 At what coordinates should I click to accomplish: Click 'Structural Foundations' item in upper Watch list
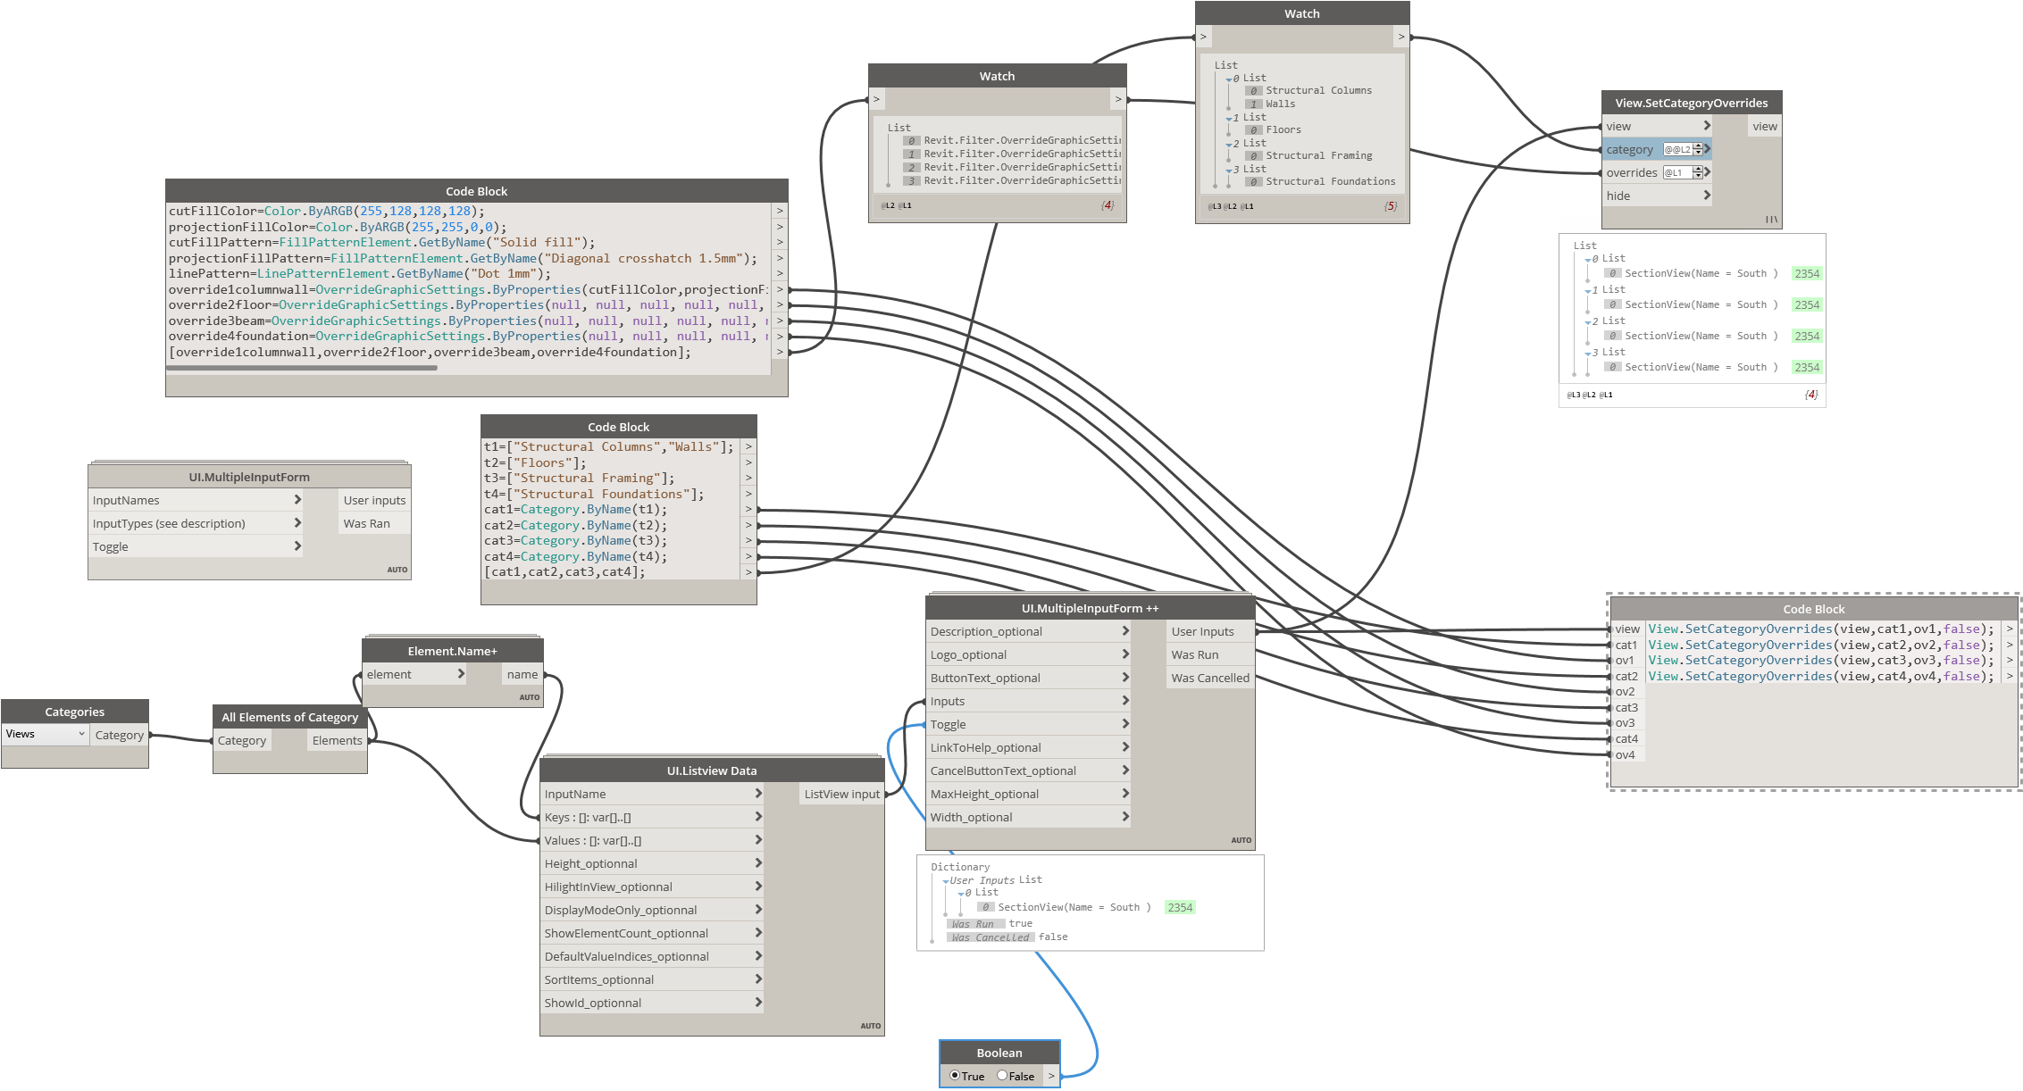coord(1330,181)
